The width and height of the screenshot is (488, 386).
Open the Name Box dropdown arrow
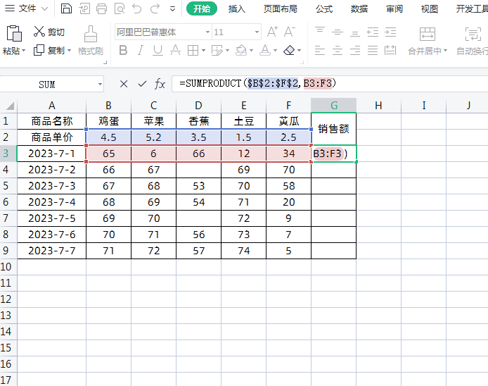[100, 85]
